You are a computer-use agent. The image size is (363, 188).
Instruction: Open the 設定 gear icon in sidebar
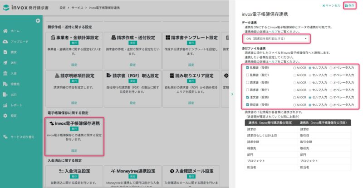click(5, 116)
